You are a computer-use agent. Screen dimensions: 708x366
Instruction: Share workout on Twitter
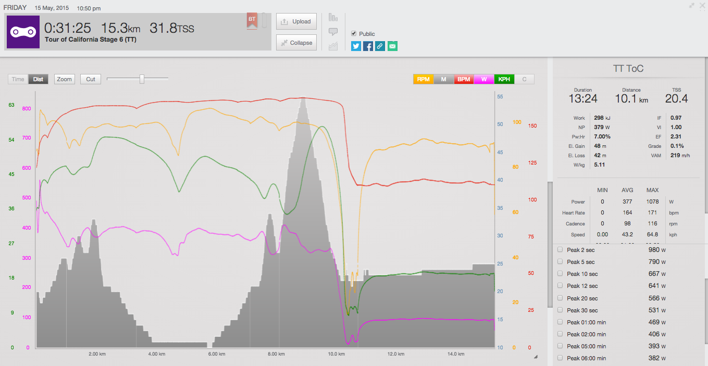pyautogui.click(x=356, y=46)
